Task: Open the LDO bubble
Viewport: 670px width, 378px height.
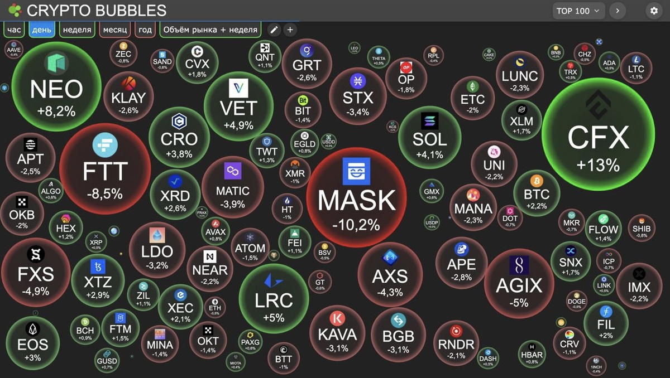Action: [x=157, y=250]
